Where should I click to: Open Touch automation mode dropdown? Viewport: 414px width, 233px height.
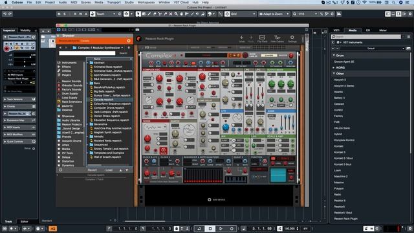pos(105,14)
